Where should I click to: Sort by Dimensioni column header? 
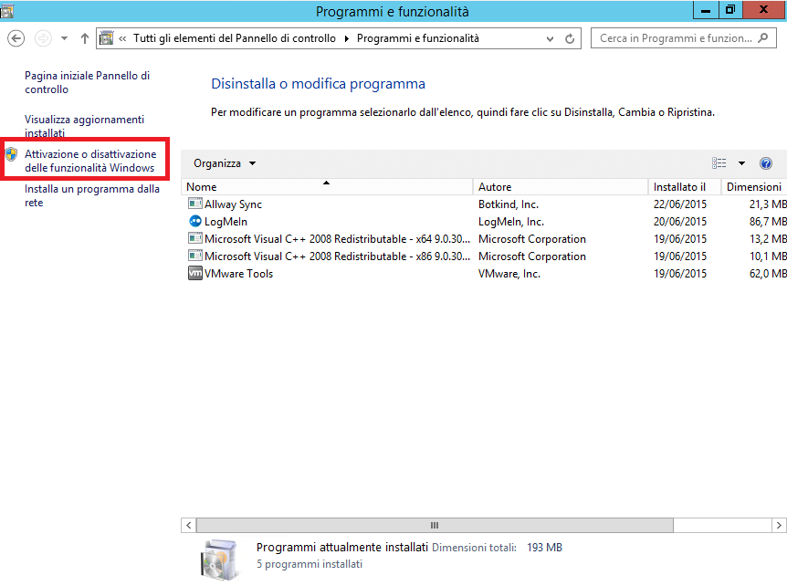754,187
